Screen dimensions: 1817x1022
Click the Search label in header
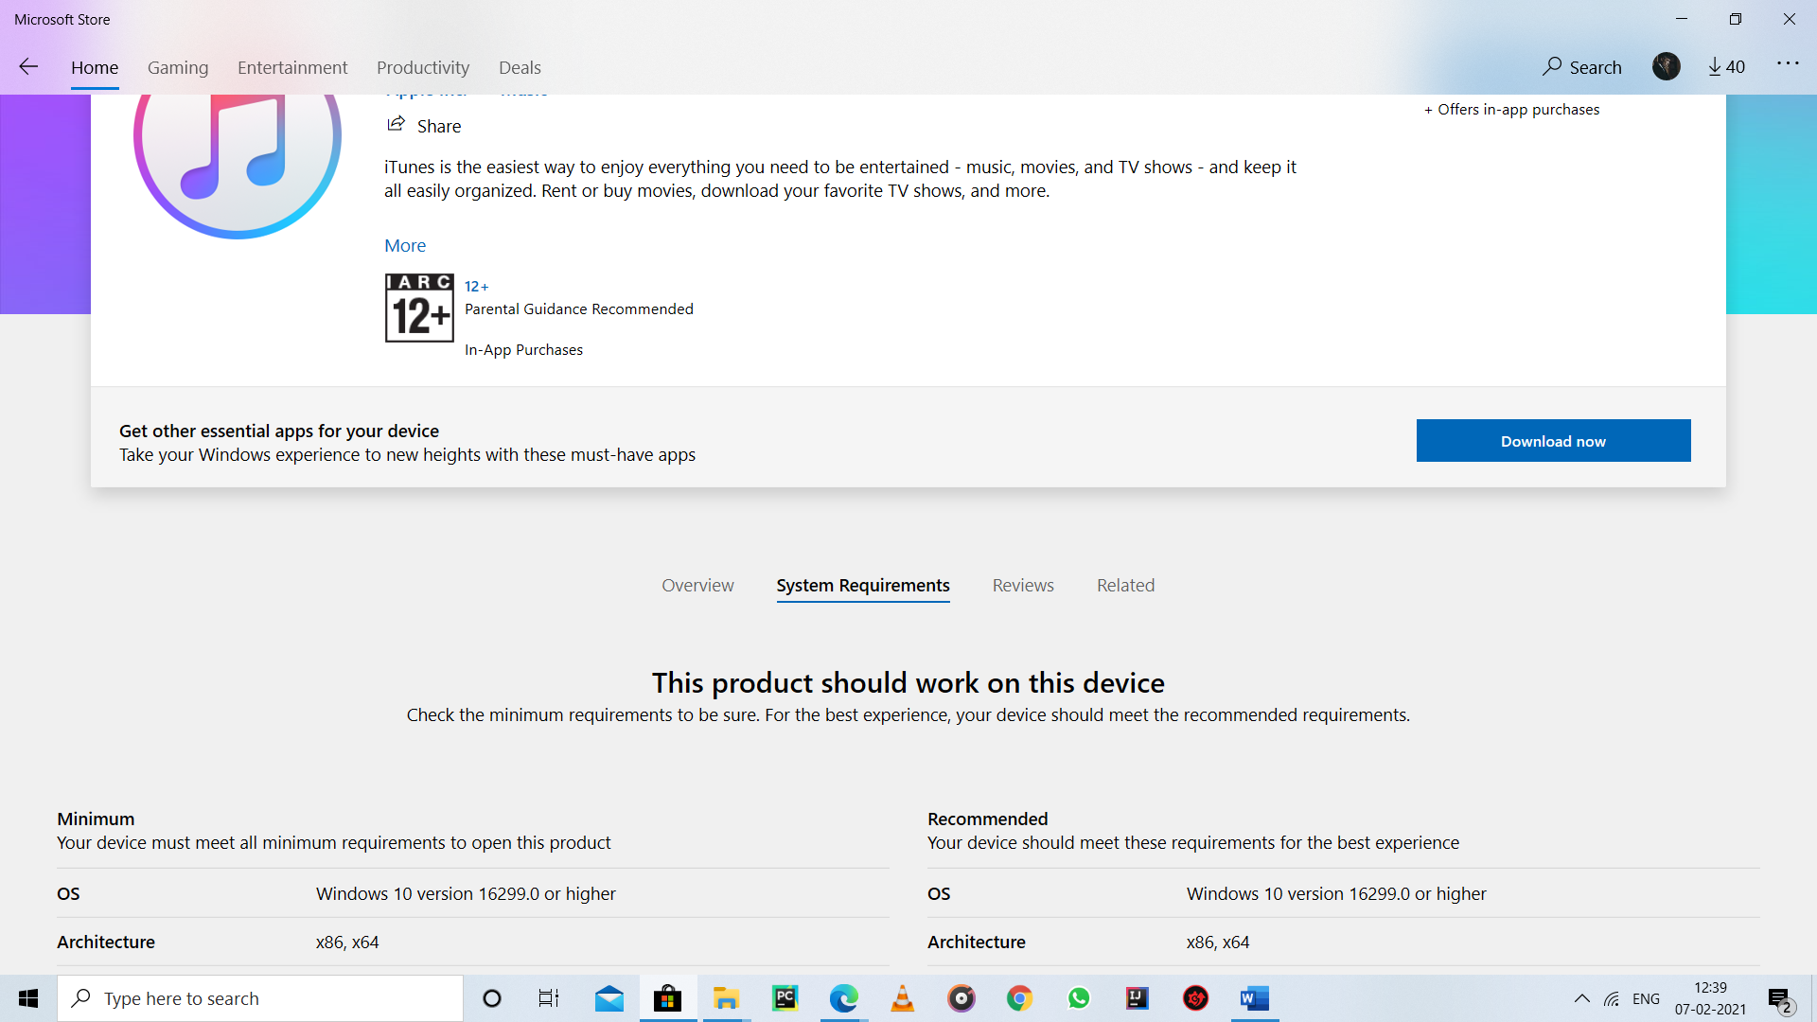tap(1596, 67)
